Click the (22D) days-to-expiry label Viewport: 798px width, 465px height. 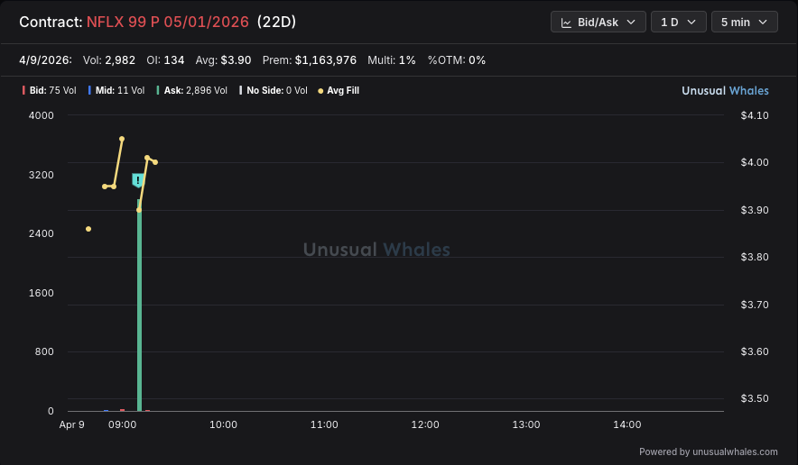click(276, 22)
